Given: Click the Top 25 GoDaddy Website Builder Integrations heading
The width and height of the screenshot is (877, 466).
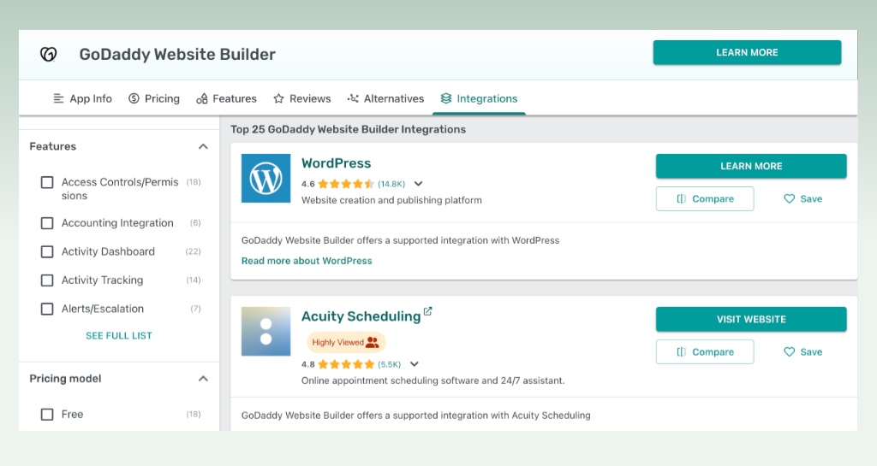Looking at the screenshot, I should tap(348, 129).
